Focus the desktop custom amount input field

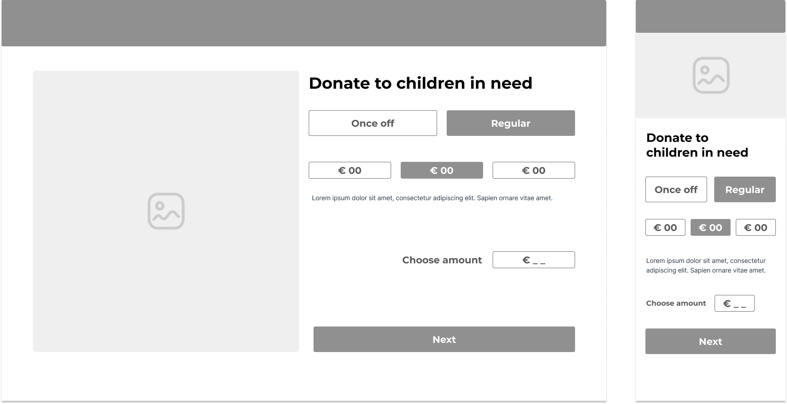point(533,260)
